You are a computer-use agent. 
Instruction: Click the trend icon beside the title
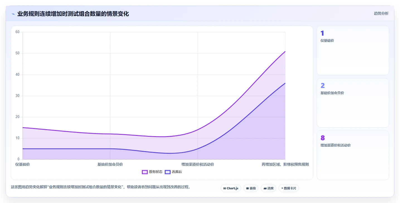tap(13, 14)
